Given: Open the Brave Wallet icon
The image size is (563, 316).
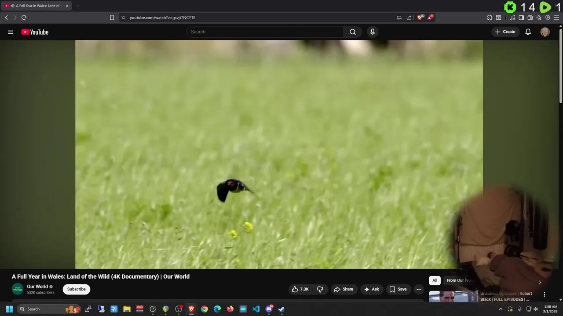Looking at the screenshot, I should (x=530, y=18).
